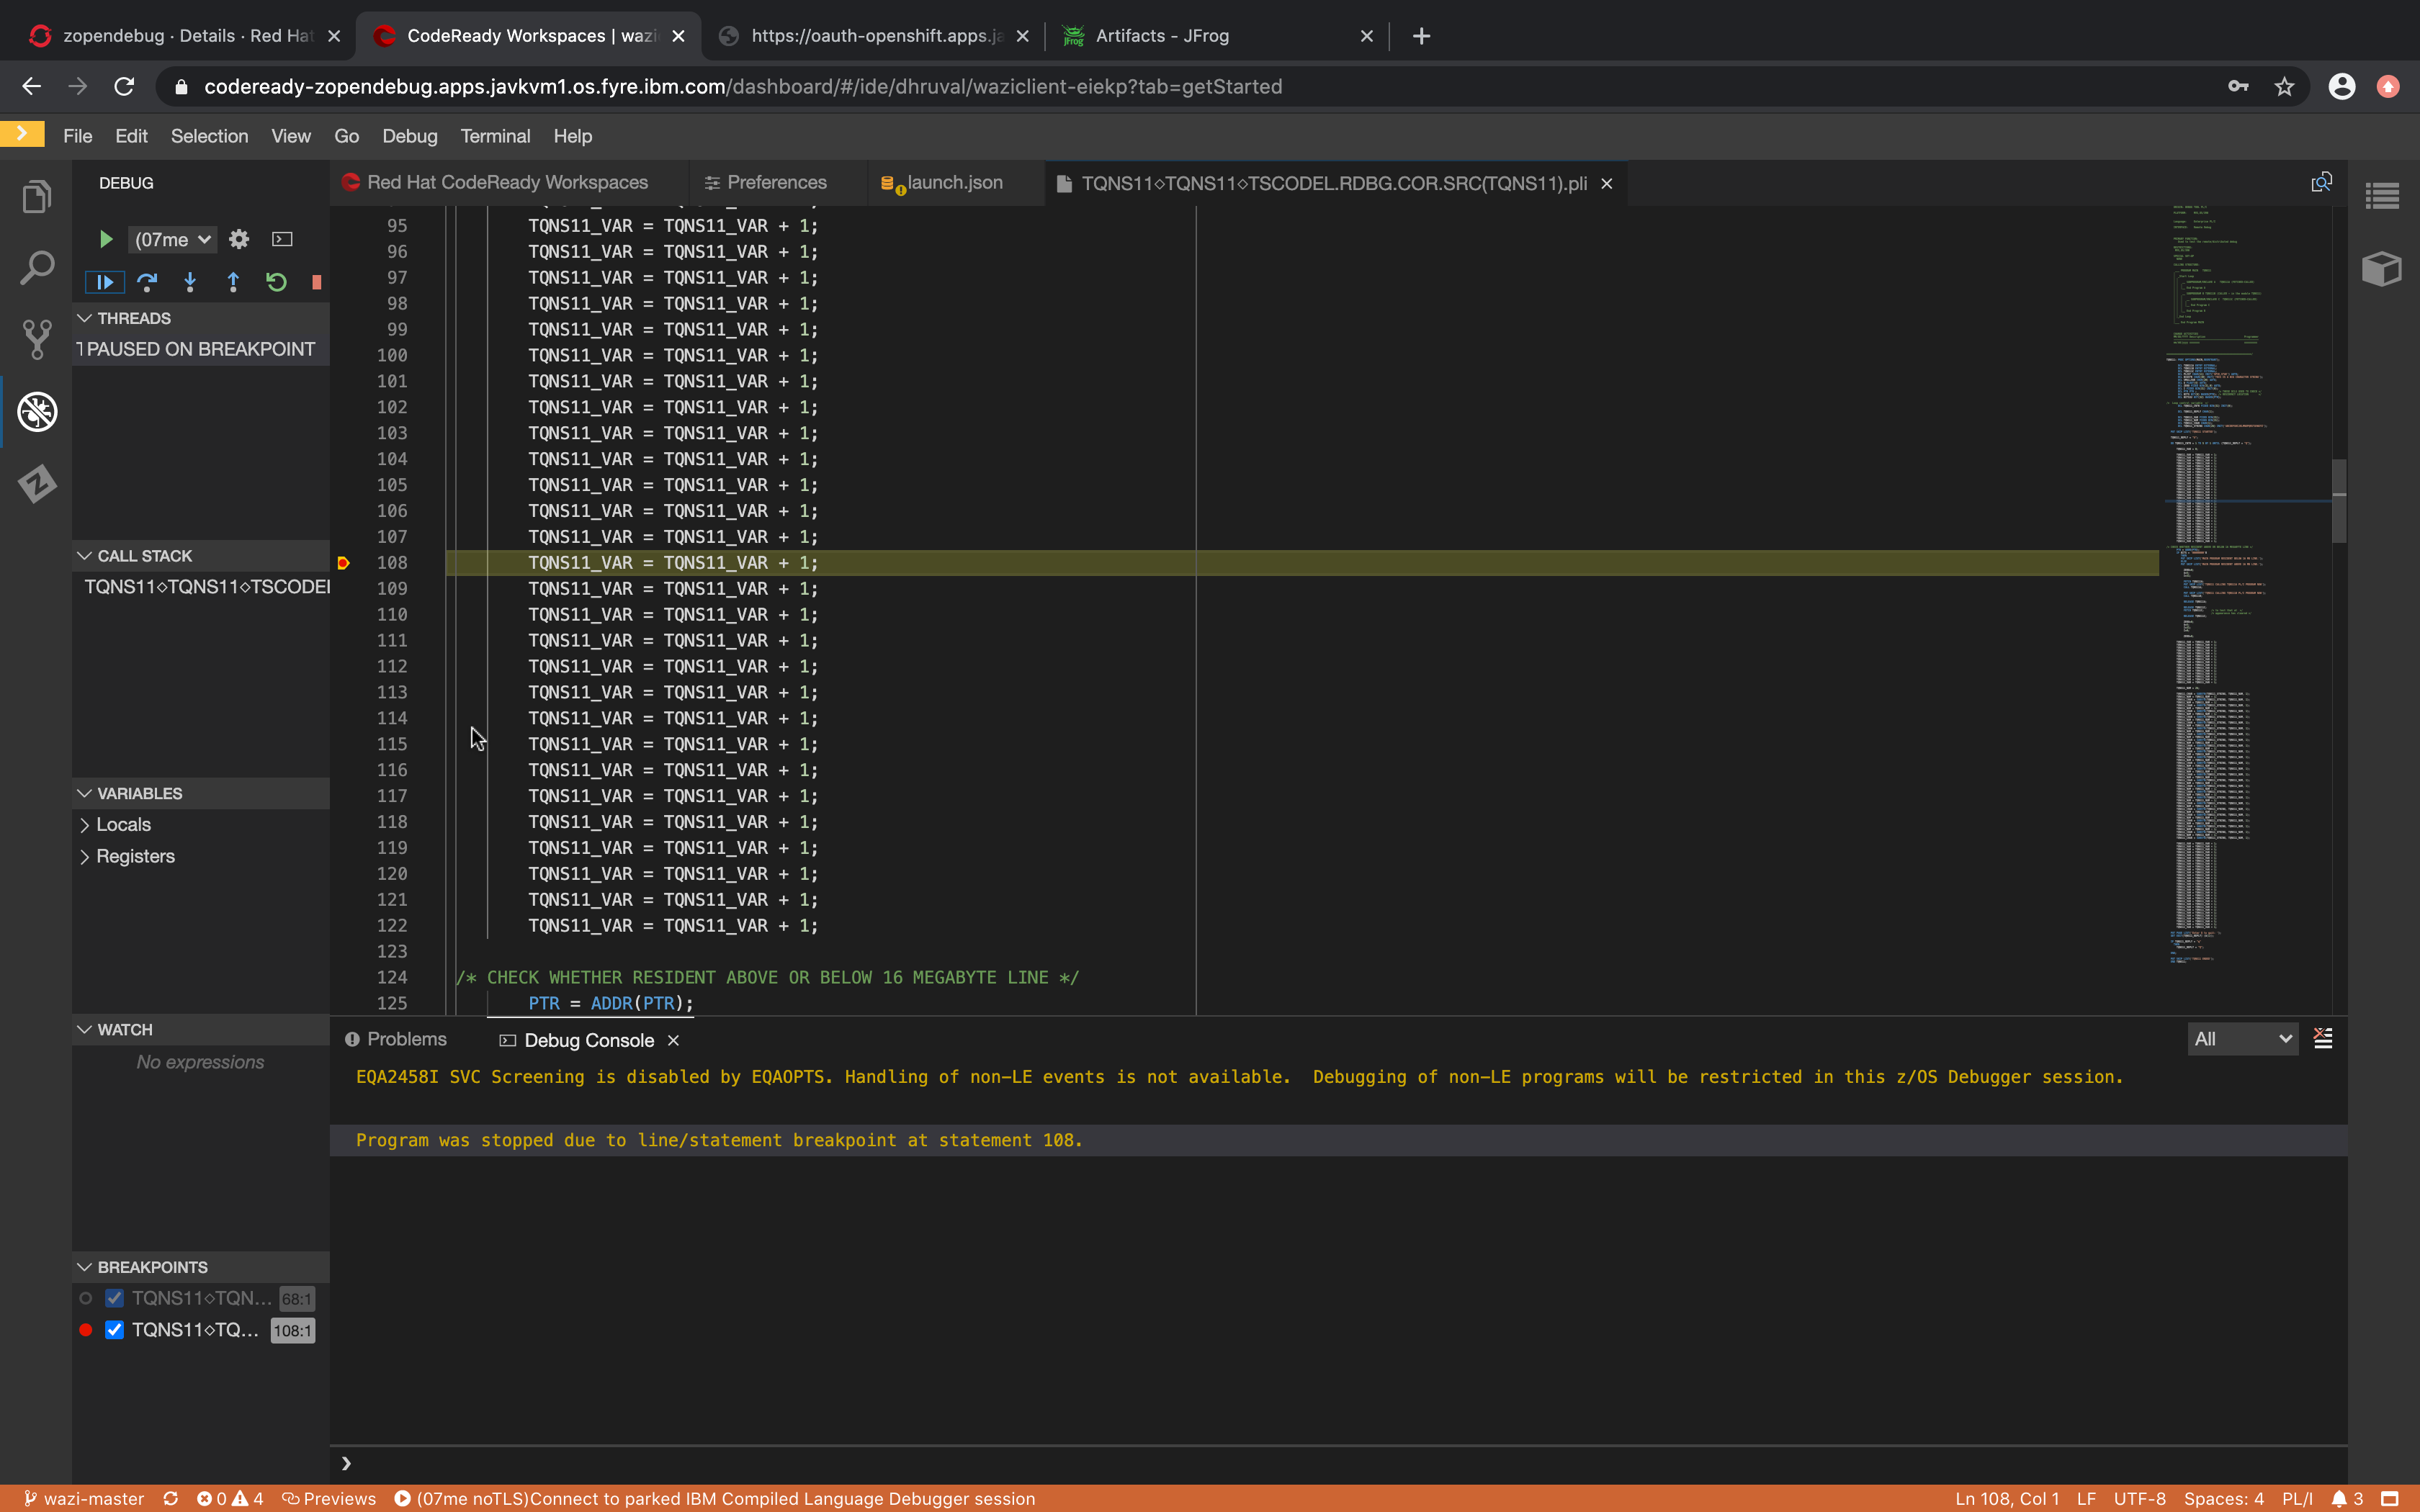
Task: Toggle the Debug Console filter dropdown to All
Action: [x=2242, y=1038]
